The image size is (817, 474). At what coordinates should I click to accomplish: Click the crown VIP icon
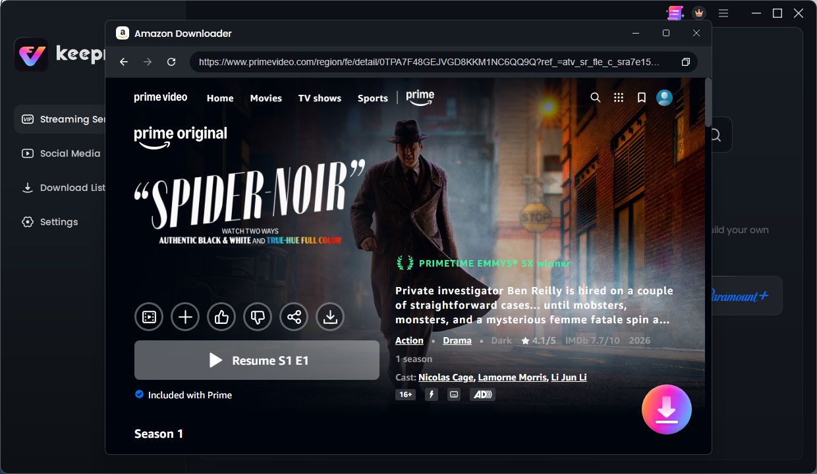(699, 13)
